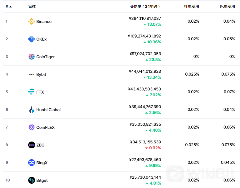Sort by 吃单费用 column header
Screen dimensions: 240x188
[228, 7]
